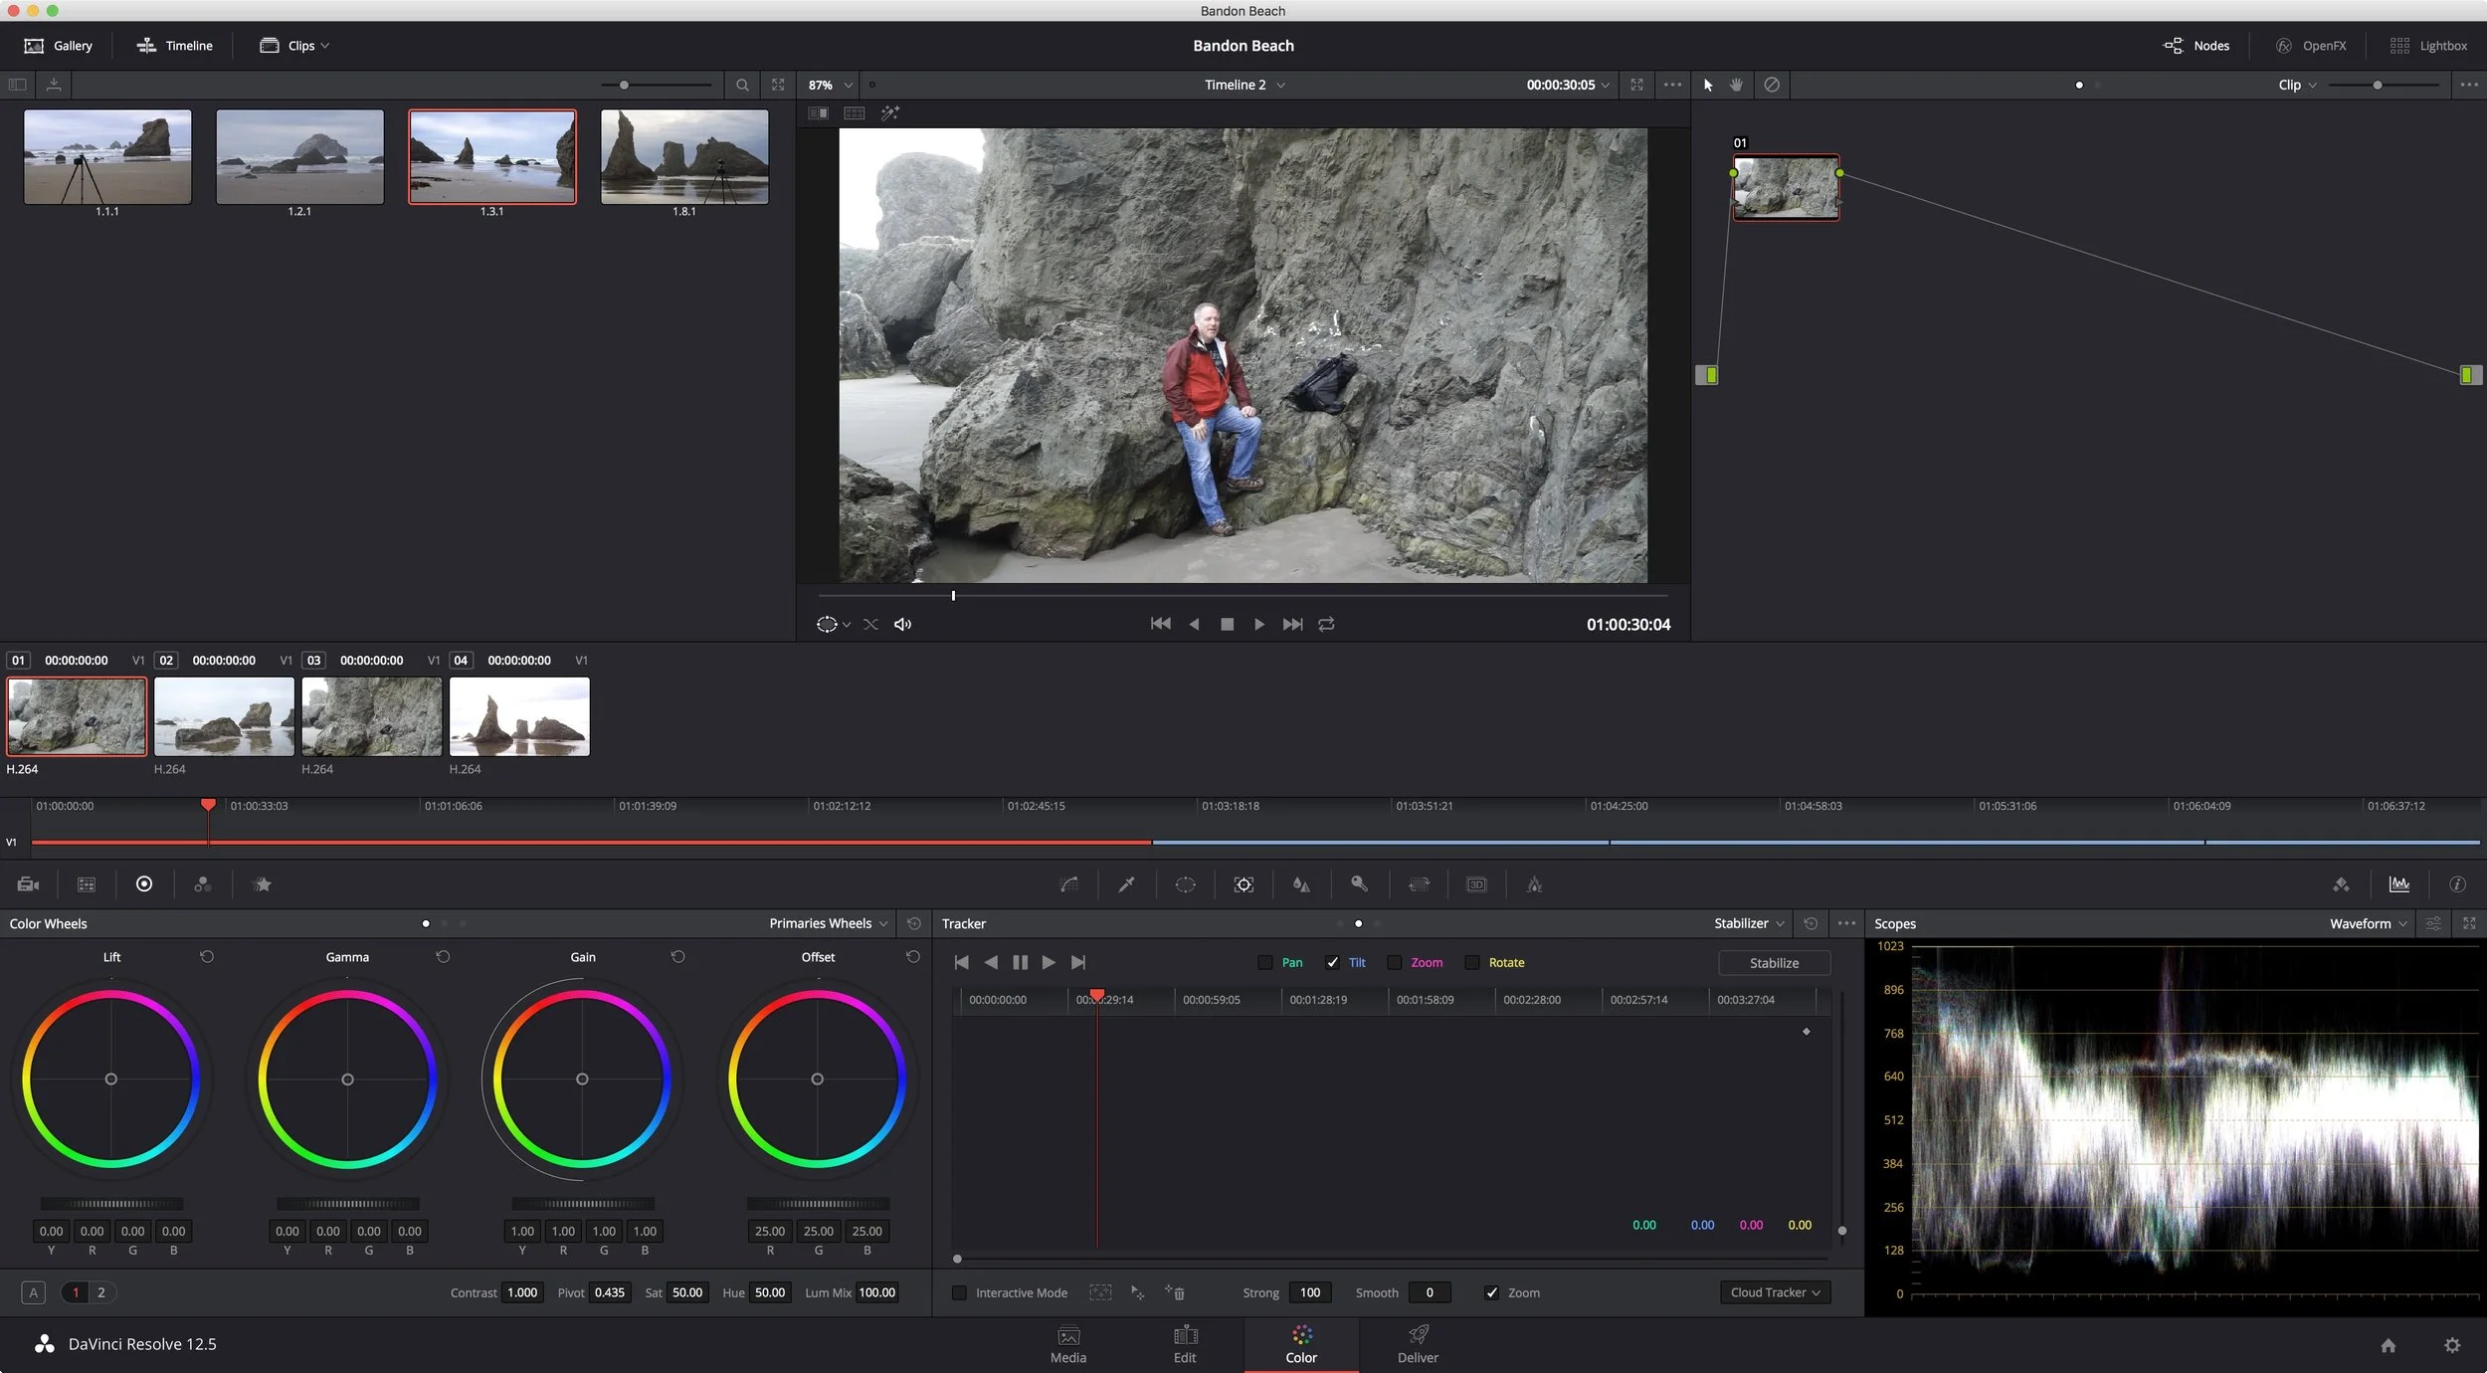Open the Curves palette icon
2487x1373 pixels.
[1069, 884]
